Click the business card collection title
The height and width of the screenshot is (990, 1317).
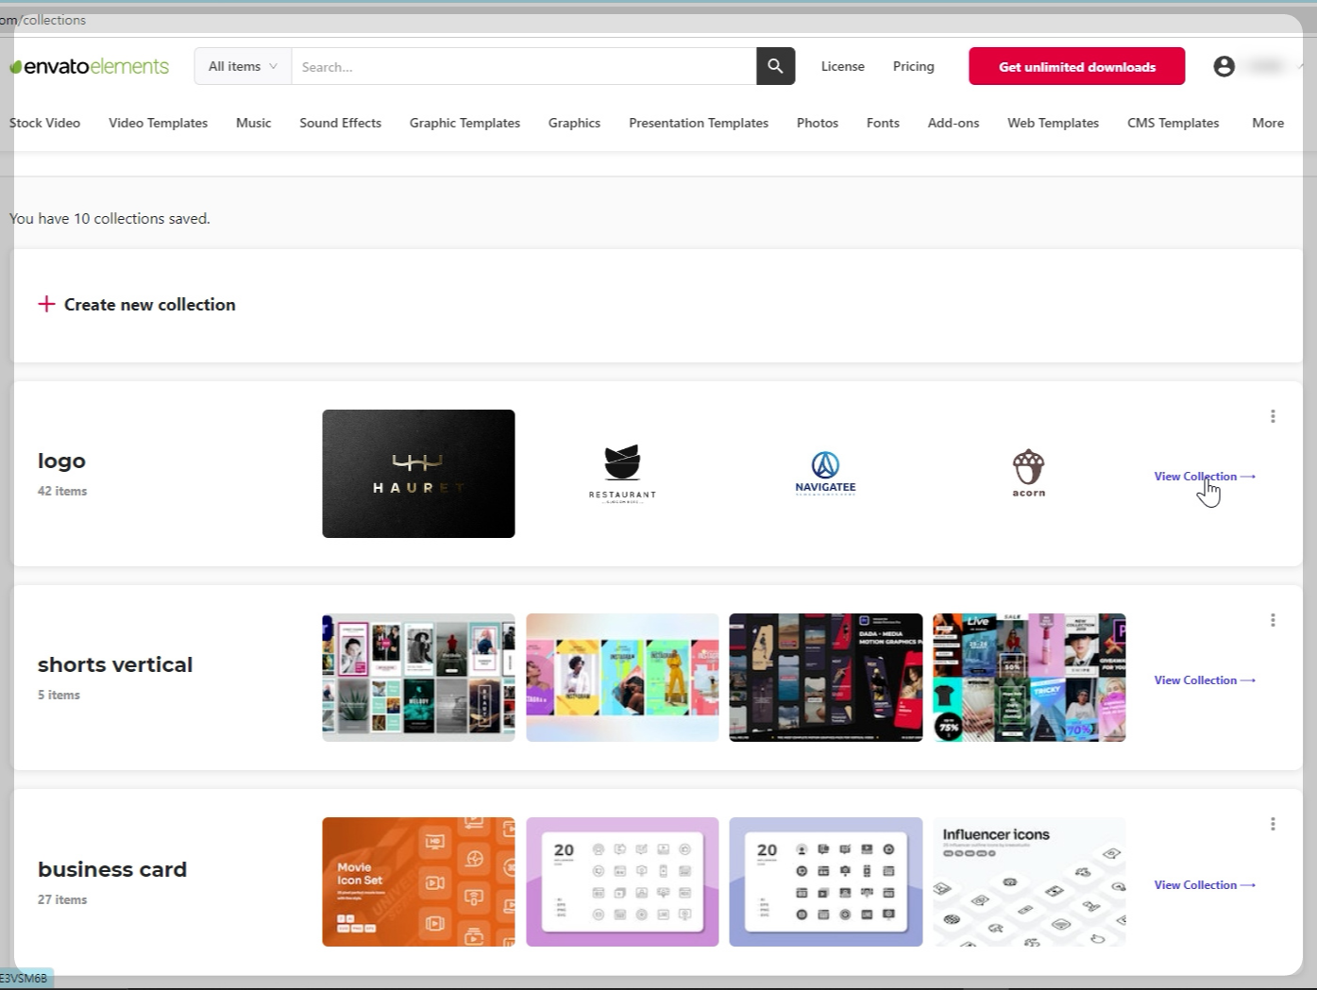coord(112,869)
